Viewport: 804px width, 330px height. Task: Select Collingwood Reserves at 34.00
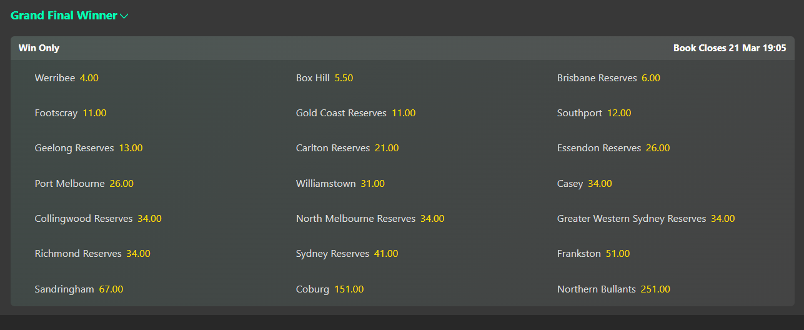(x=98, y=219)
